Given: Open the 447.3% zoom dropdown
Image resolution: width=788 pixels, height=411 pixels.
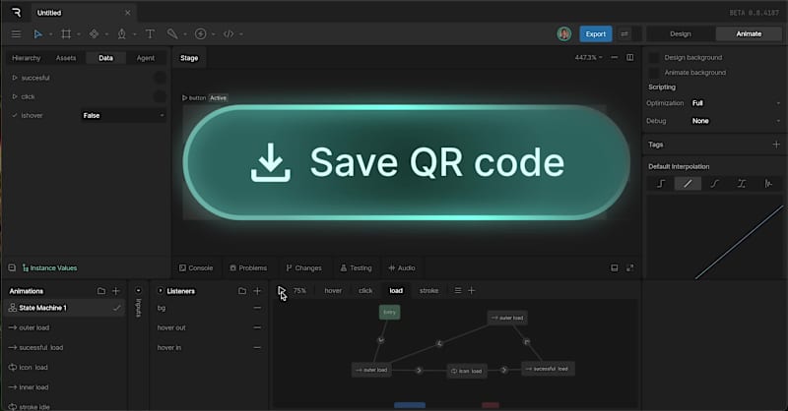Looking at the screenshot, I should tap(588, 58).
